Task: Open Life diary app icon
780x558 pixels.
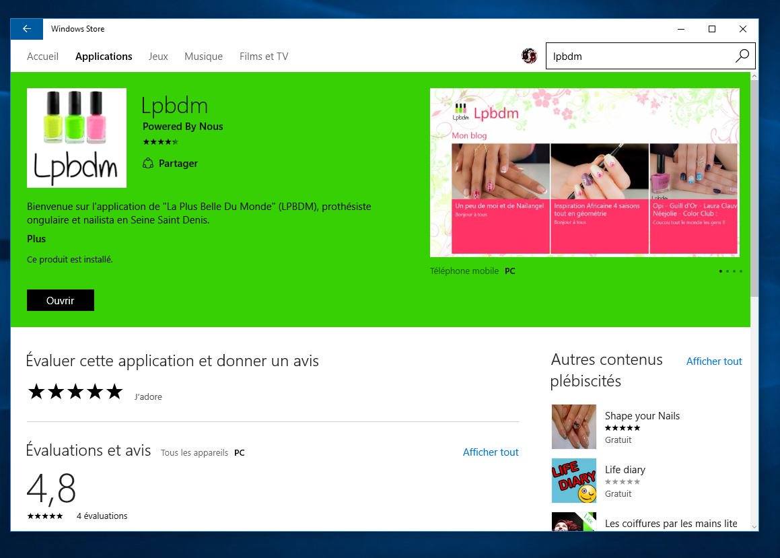Action: coord(573,481)
